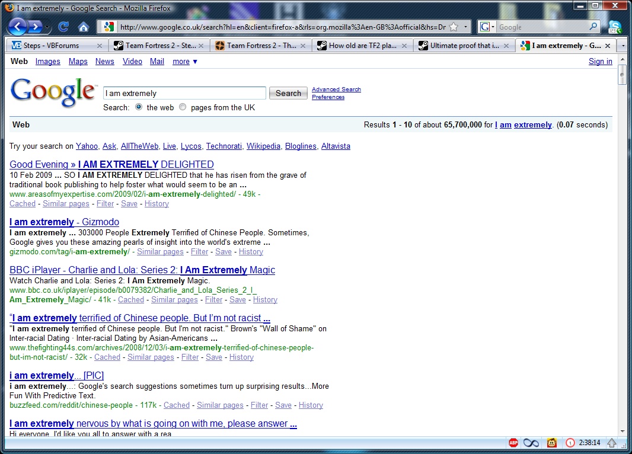
Task: Try the search on Technorati
Action: [224, 146]
